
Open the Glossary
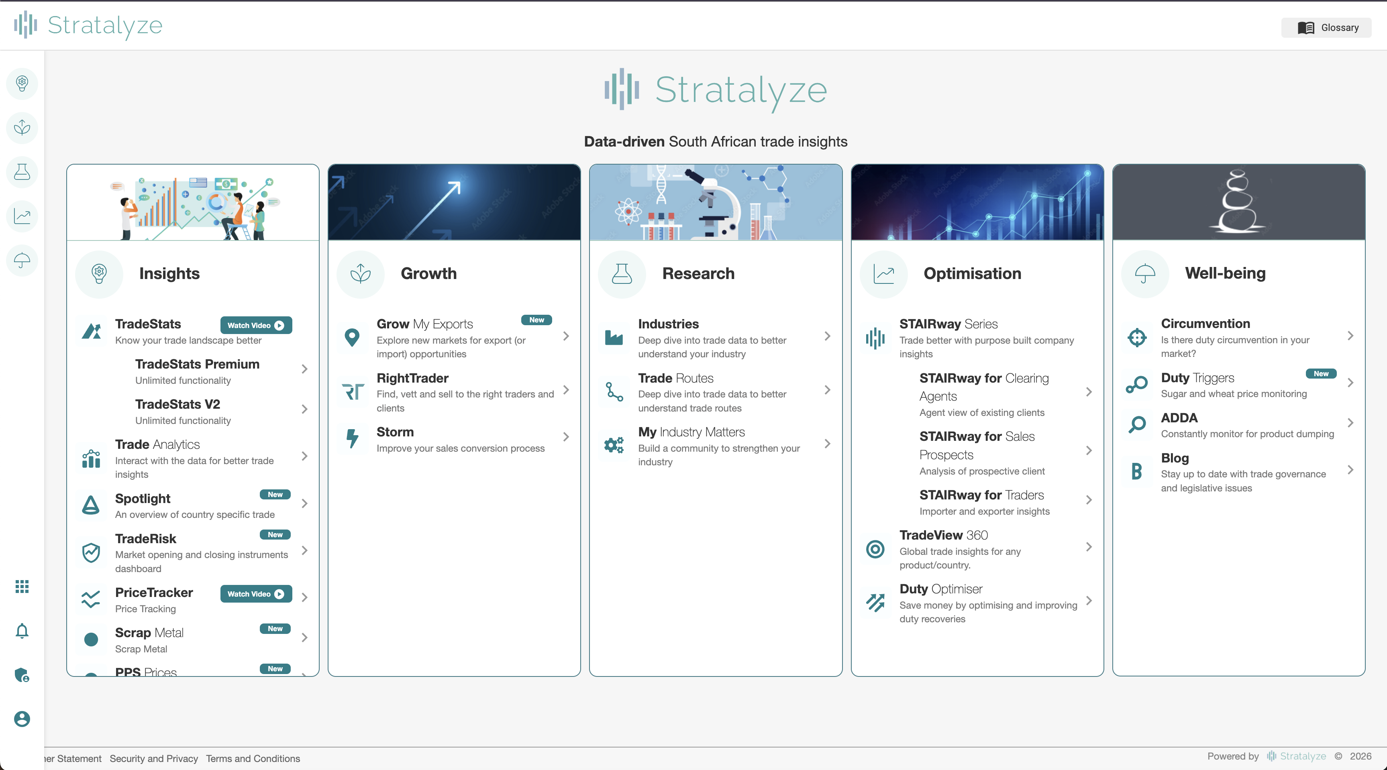(1326, 27)
